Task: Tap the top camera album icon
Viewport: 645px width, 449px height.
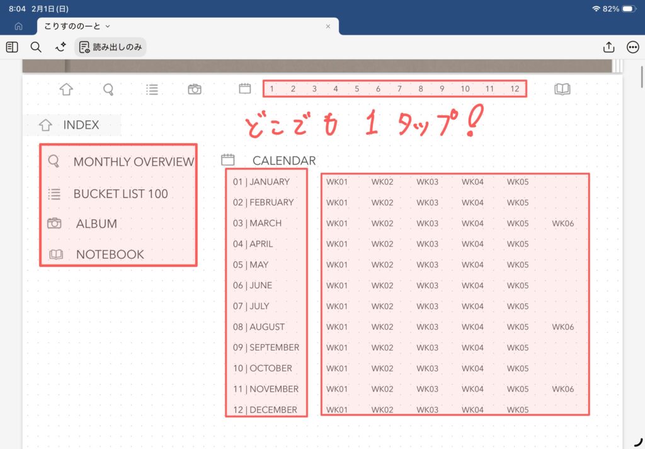Action: [x=195, y=90]
